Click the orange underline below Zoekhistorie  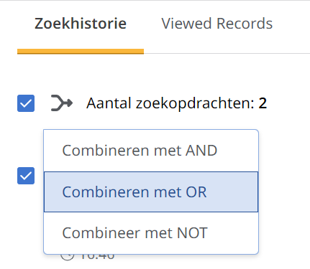(81, 52)
